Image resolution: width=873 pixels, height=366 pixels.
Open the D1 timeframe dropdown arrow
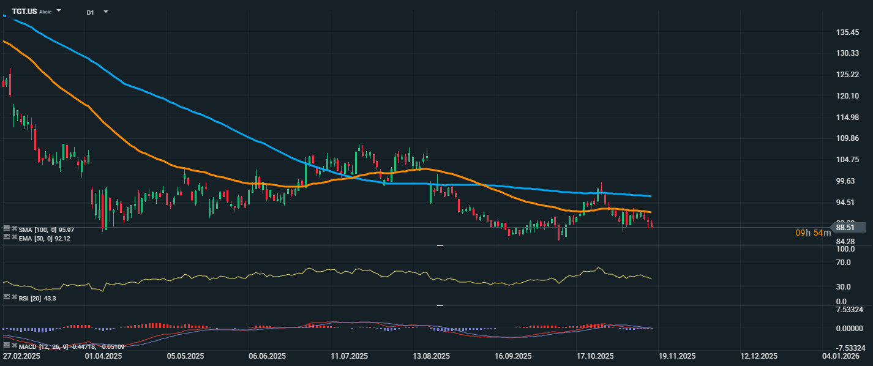(105, 12)
